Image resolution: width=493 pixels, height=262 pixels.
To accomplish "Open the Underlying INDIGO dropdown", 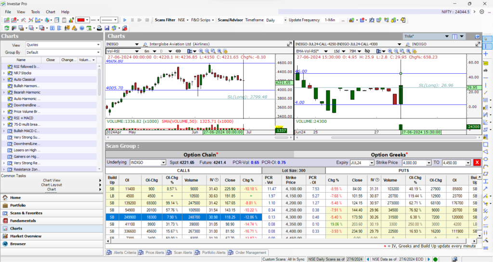I will [x=163, y=163].
